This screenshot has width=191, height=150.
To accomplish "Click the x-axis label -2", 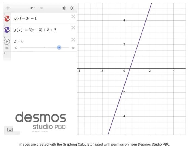I will click(102, 71).
